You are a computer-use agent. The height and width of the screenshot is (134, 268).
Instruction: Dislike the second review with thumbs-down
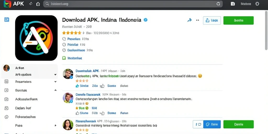coord(102,113)
